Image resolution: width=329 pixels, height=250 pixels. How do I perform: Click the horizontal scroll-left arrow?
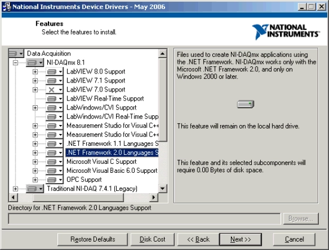[13, 197]
